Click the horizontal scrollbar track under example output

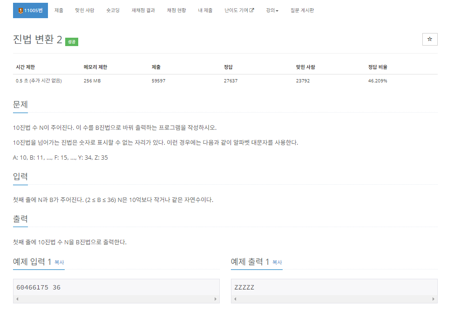334,299
